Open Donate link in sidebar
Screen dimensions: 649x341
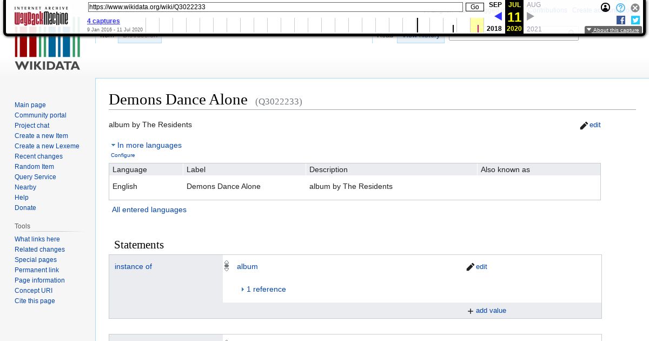pyautogui.click(x=25, y=208)
